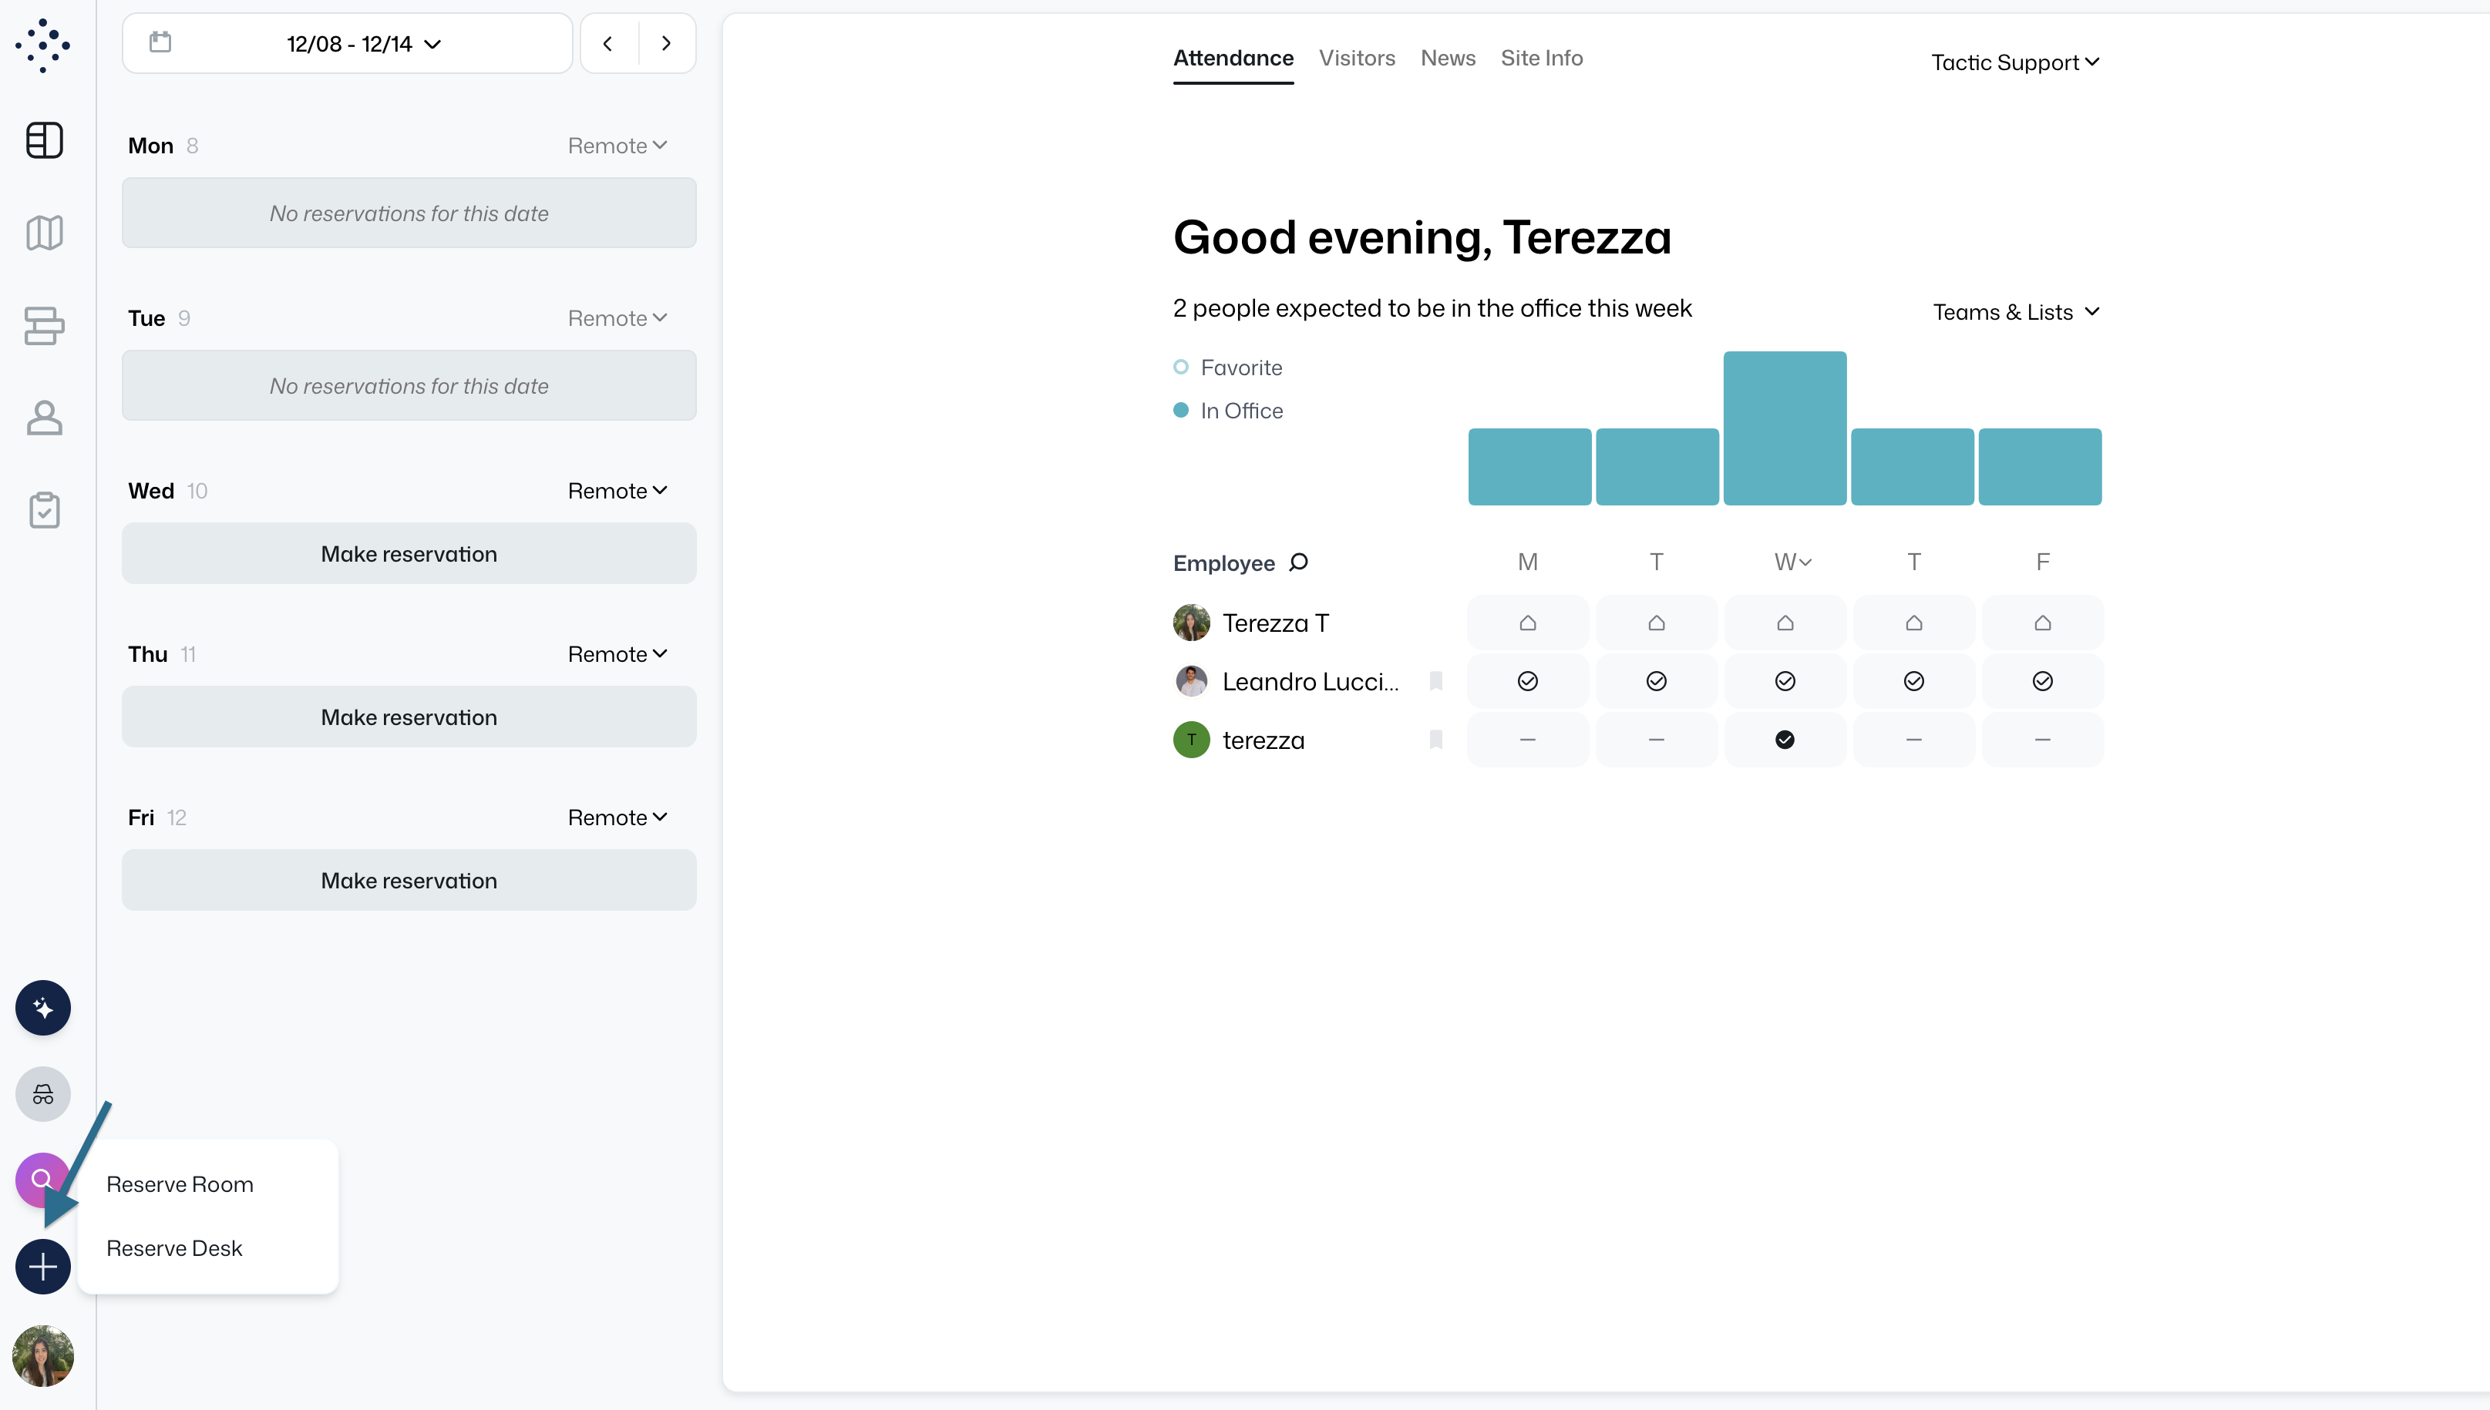The width and height of the screenshot is (2490, 1410).
Task: Switch to the Visitors tab
Action: 1357,58
